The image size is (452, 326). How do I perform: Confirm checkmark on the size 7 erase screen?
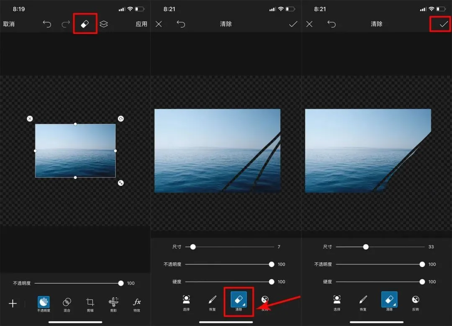point(293,24)
